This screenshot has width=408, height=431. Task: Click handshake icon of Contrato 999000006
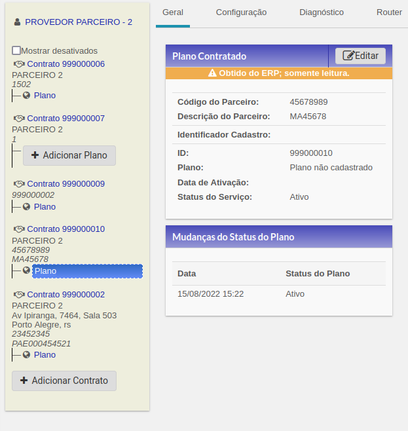coord(19,64)
